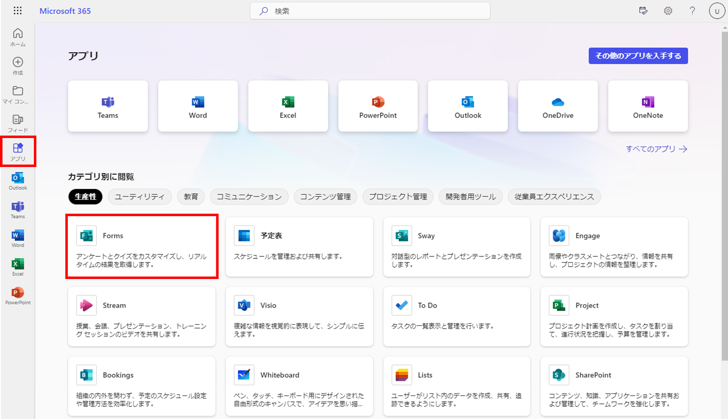Screen dimensions: 728x419
Task: Click the Project app icon
Action: pyautogui.click(x=559, y=306)
